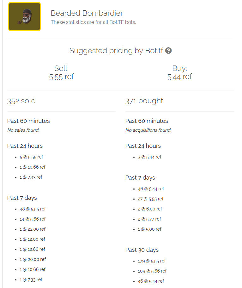This screenshot has width=242, height=288.
Task: Select the 27 @ 5.55 ref bought entry
Action: (x=151, y=199)
